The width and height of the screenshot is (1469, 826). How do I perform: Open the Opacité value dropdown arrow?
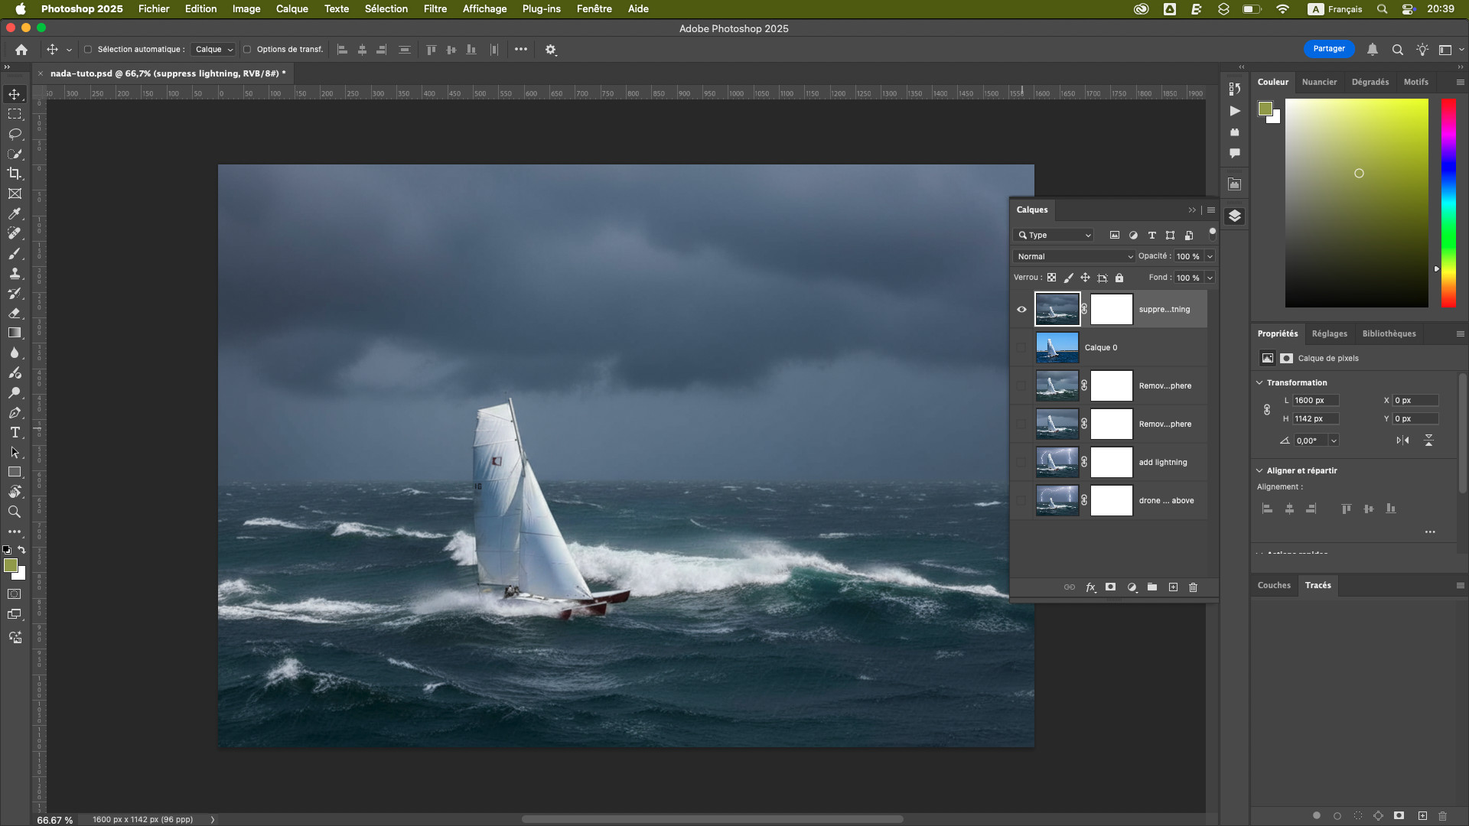click(1210, 257)
